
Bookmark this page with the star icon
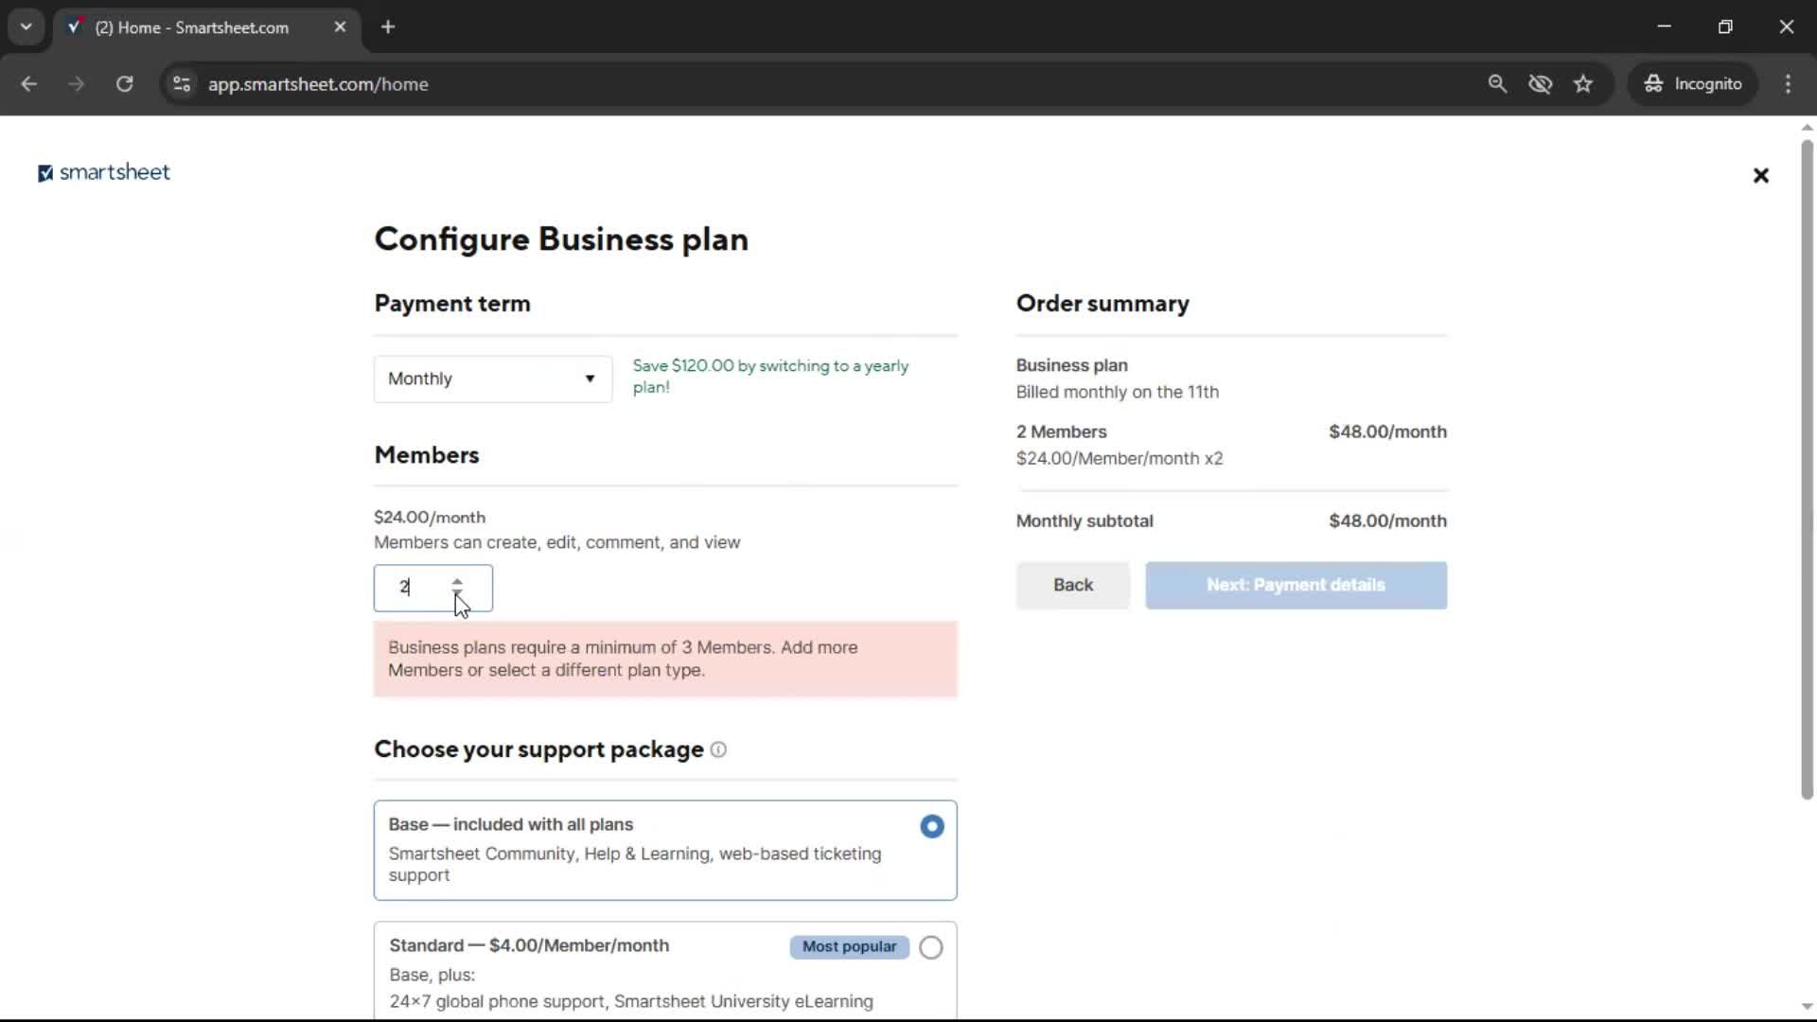pos(1583,83)
